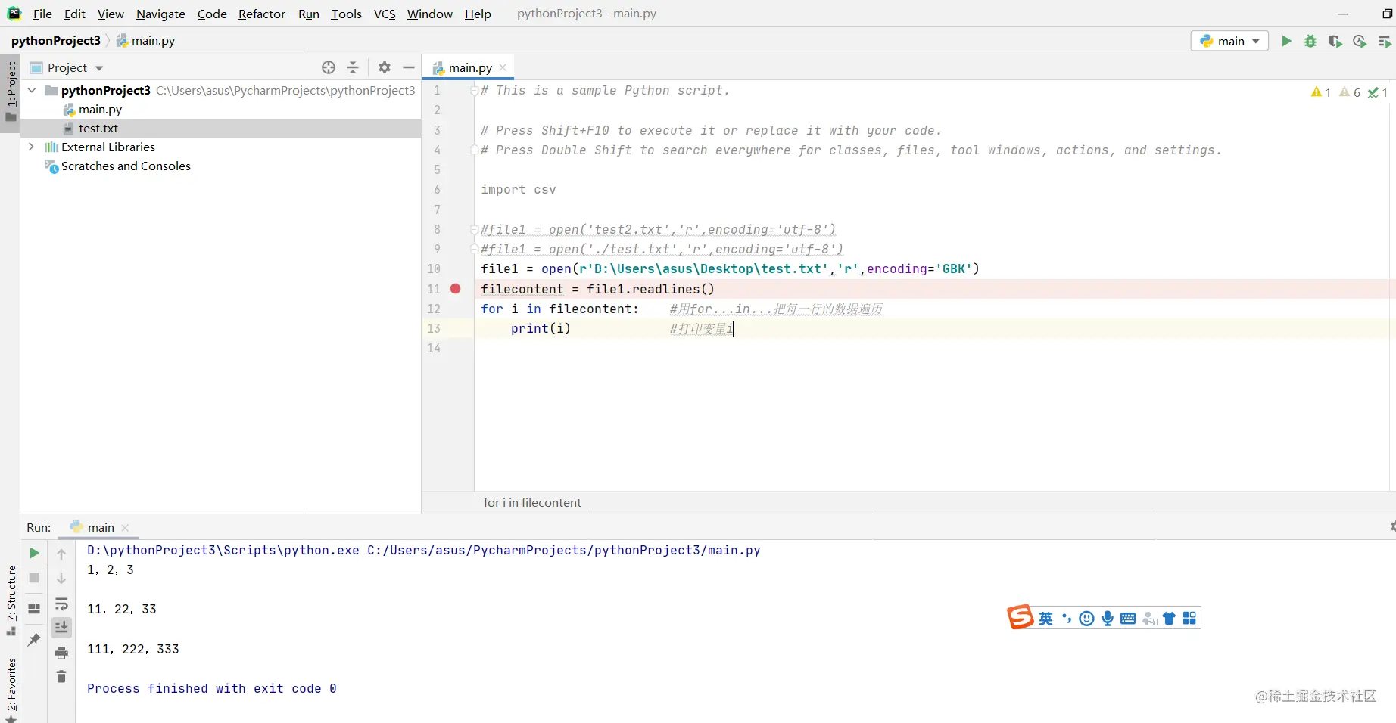Print the Run console output

click(61, 653)
